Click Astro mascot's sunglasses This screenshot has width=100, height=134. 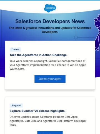coord(97,20)
